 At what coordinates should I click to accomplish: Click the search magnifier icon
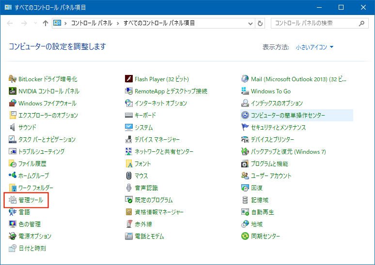[x=361, y=23]
